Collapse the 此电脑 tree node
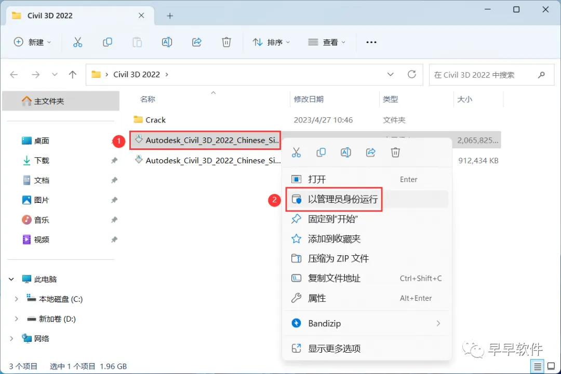Screen dimensions: 561x374 tap(11, 279)
